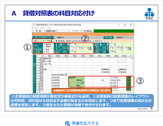The image size is (163, 126).
Task: Open the ファイル menu
Action: pos(35,28)
